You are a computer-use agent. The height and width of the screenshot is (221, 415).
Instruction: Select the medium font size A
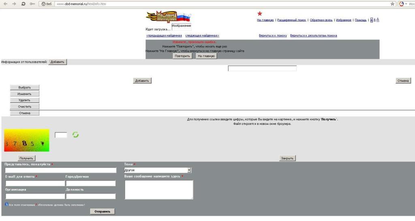click(374, 20)
